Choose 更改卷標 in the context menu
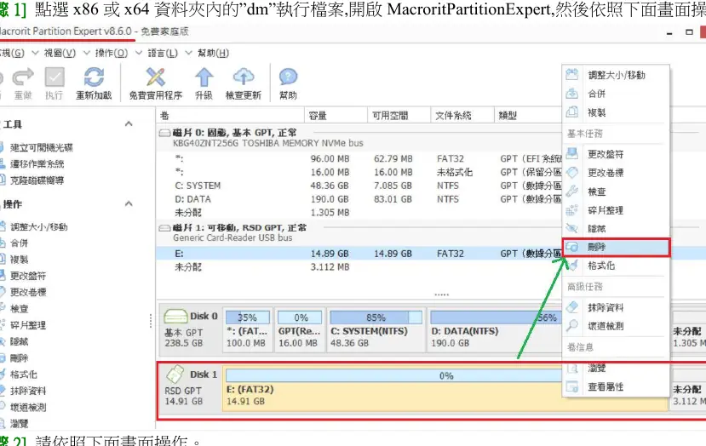 click(x=616, y=173)
